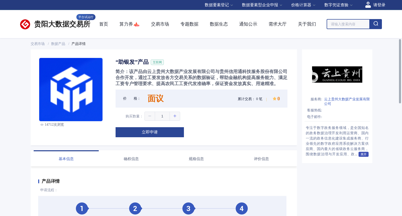The image size is (402, 216).
Task: Click the 累计交易：0 笔 text
Action: [250, 99]
